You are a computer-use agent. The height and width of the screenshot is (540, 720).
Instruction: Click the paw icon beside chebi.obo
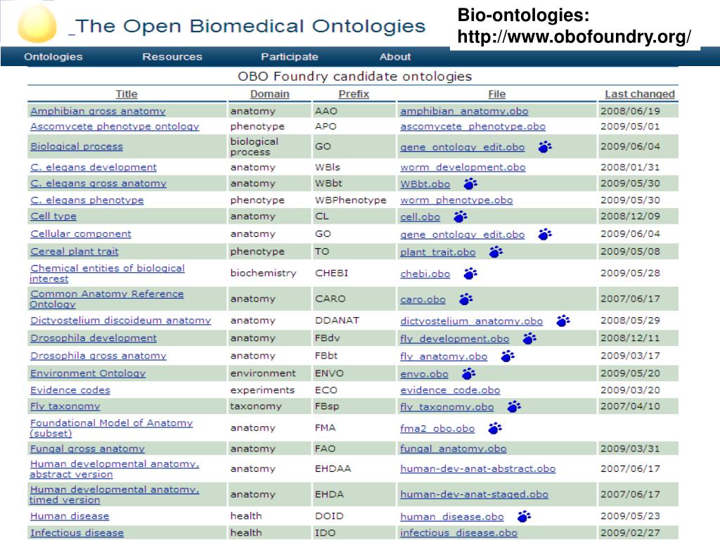click(470, 274)
